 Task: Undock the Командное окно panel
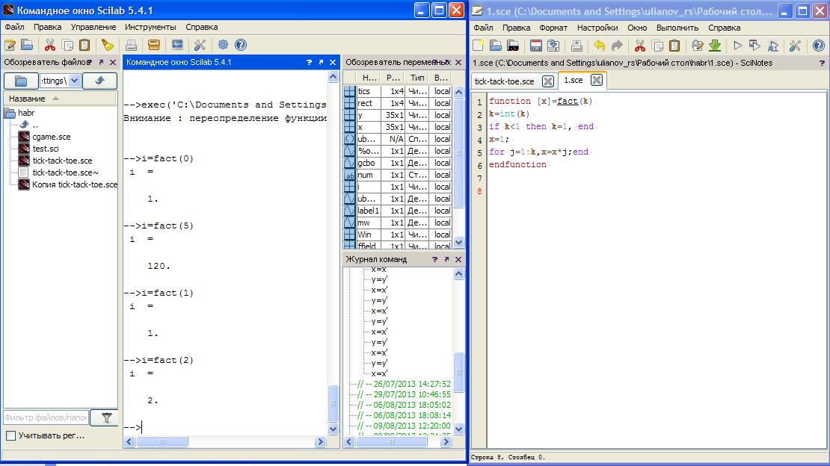[321, 63]
